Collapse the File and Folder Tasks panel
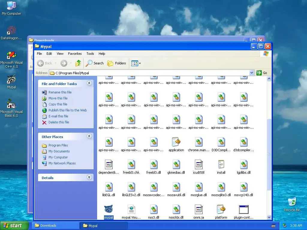The image size is (307, 230). point(89,83)
